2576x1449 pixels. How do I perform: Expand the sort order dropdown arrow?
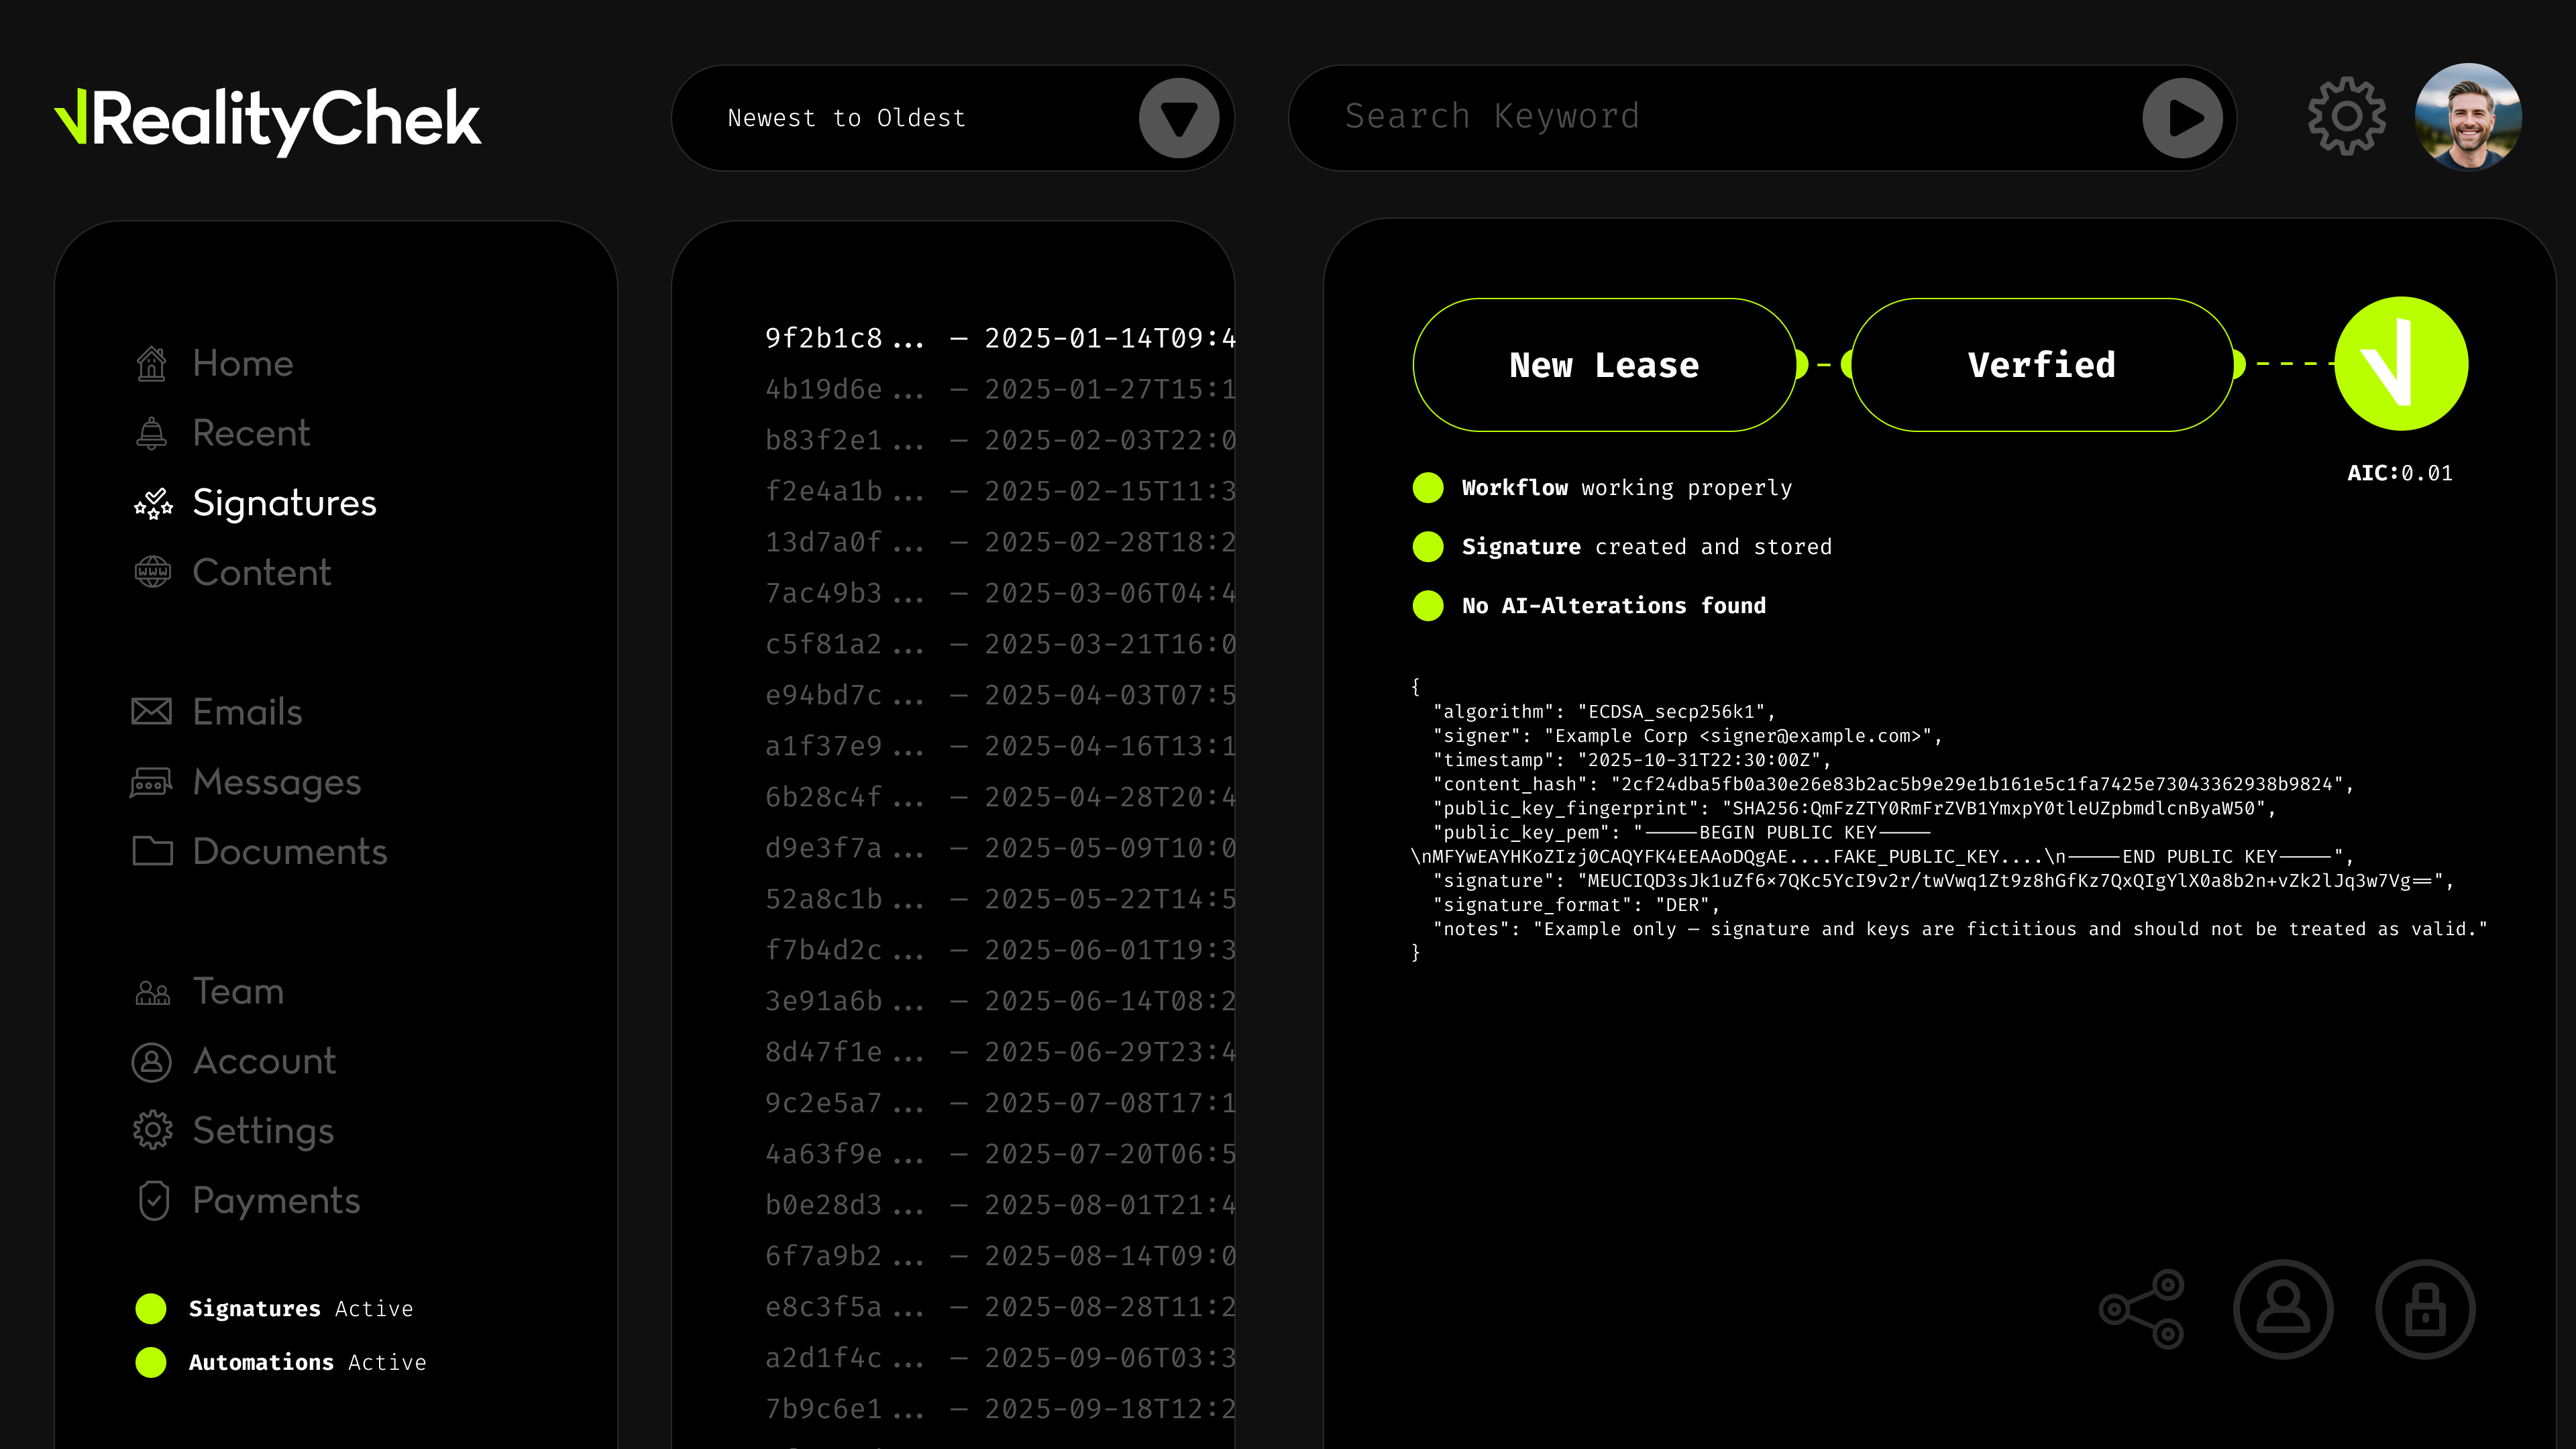pyautogui.click(x=1179, y=118)
